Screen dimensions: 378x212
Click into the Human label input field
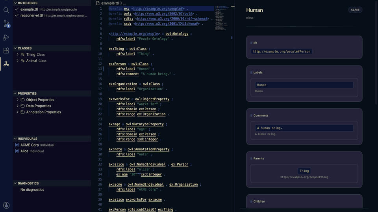pos(304,85)
